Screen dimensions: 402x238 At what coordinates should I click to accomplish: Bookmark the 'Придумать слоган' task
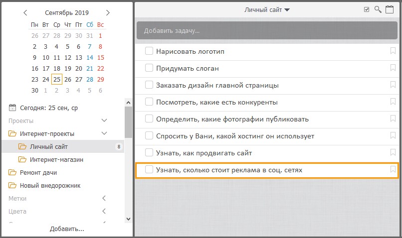[x=393, y=68]
